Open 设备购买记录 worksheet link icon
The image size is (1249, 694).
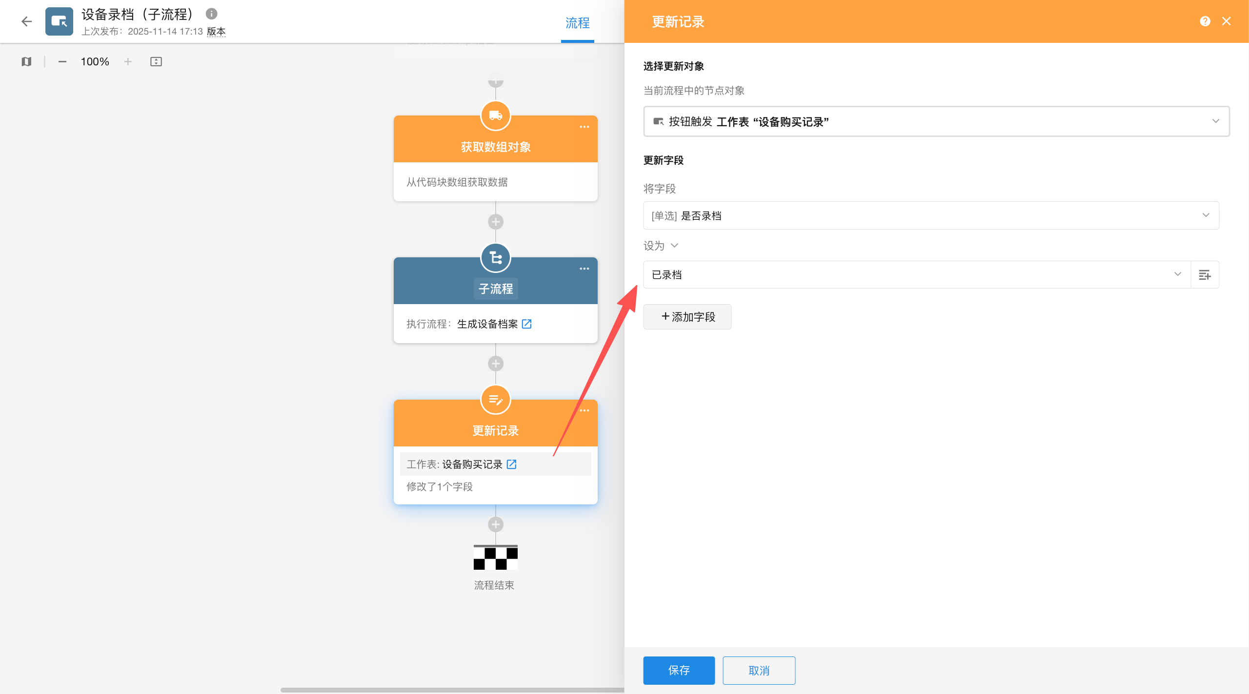[511, 464]
